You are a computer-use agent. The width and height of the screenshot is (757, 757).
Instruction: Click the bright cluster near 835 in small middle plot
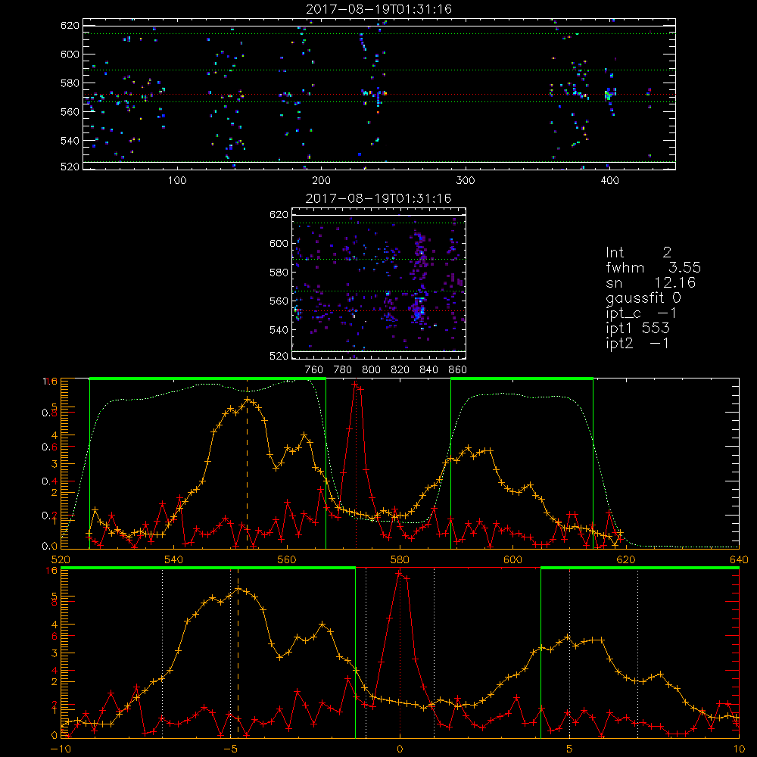(x=419, y=309)
